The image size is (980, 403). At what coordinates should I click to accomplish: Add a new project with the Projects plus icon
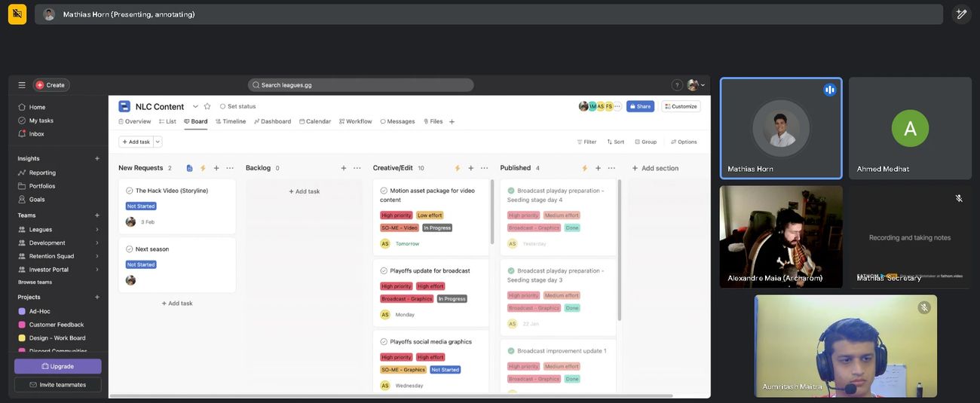coord(97,297)
